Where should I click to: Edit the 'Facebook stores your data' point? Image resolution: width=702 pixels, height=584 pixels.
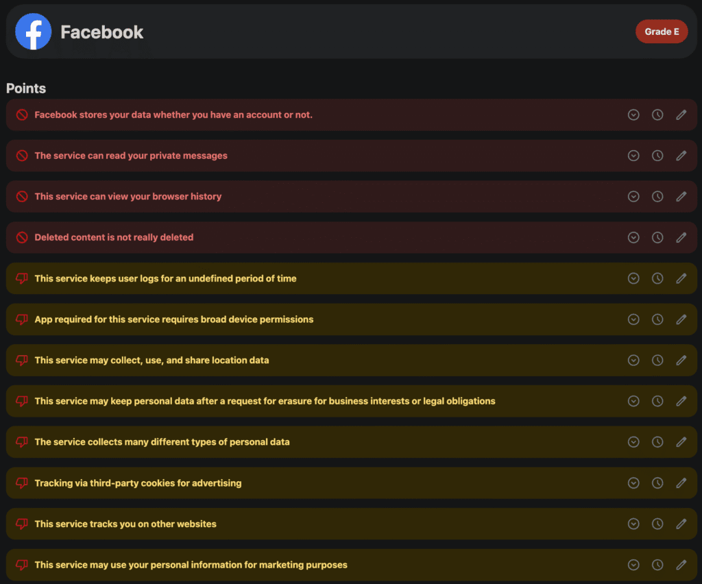681,114
